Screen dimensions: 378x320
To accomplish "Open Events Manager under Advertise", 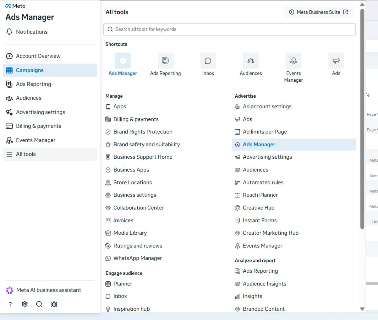I will [x=258, y=246].
